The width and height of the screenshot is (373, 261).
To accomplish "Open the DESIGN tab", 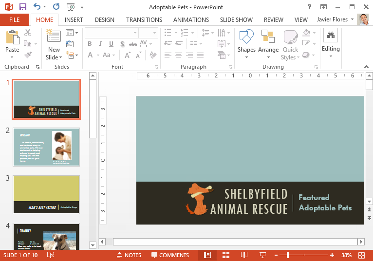I will click(105, 20).
